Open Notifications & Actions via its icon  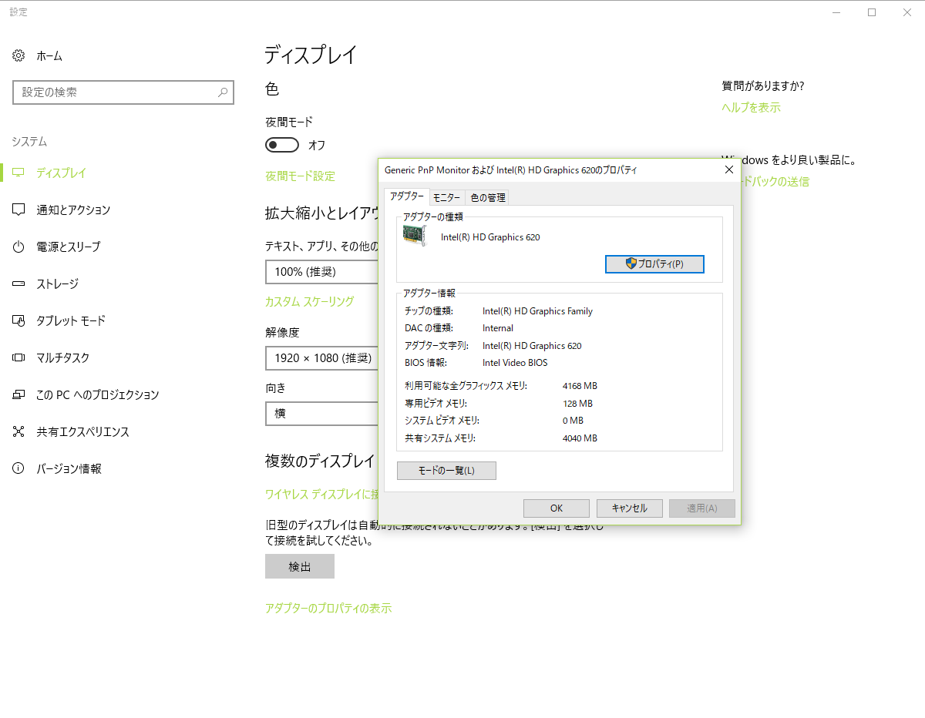(x=18, y=210)
